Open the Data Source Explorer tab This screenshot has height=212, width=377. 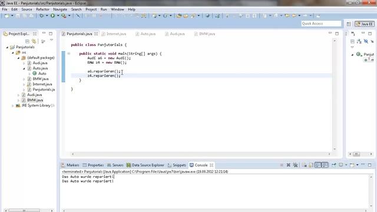tap(145, 165)
